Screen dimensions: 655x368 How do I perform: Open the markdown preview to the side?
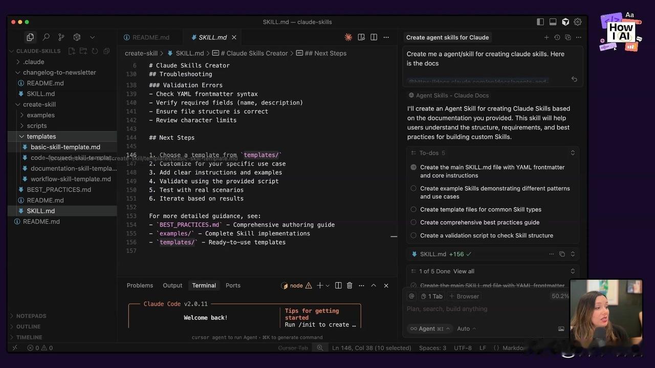[x=361, y=37]
